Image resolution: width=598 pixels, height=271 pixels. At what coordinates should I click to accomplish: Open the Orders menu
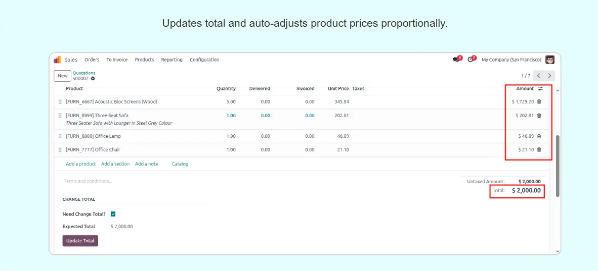[92, 60]
